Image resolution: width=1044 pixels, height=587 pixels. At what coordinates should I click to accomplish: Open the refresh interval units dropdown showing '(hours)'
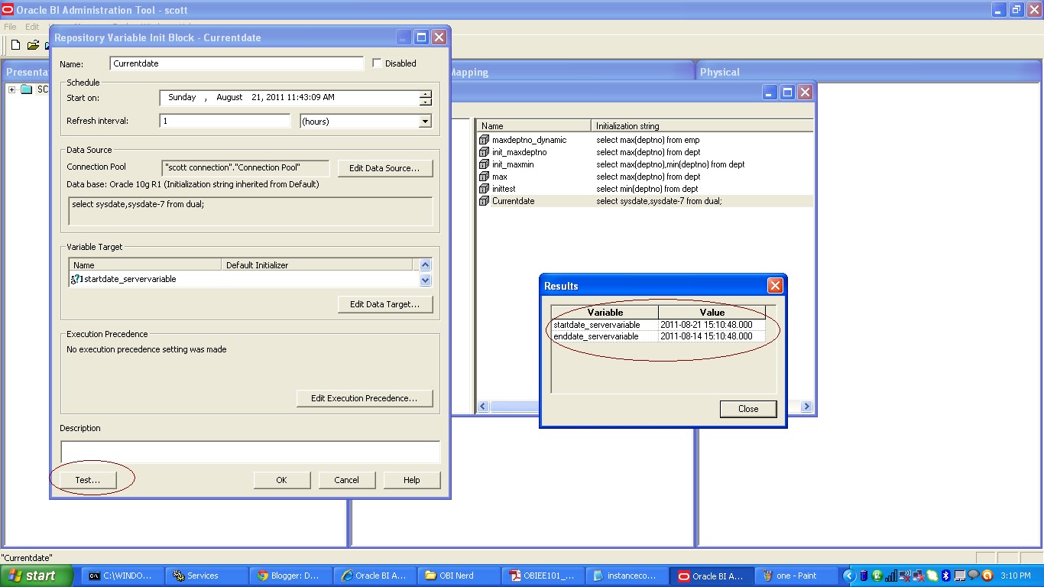click(425, 121)
